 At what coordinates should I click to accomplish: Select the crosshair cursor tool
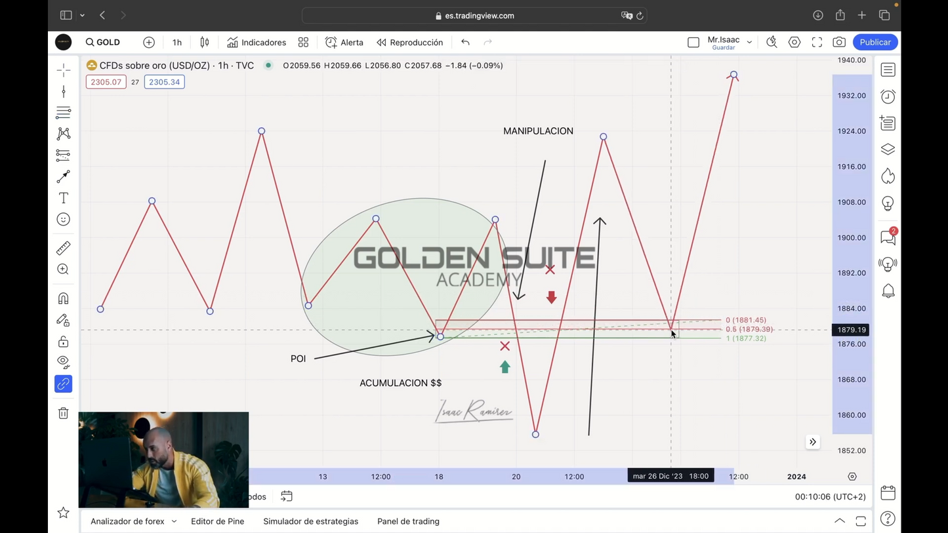click(64, 69)
